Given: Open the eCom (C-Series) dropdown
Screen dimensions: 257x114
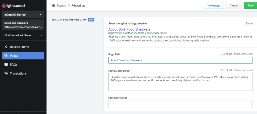Looking at the screenshot, I should [23, 14].
